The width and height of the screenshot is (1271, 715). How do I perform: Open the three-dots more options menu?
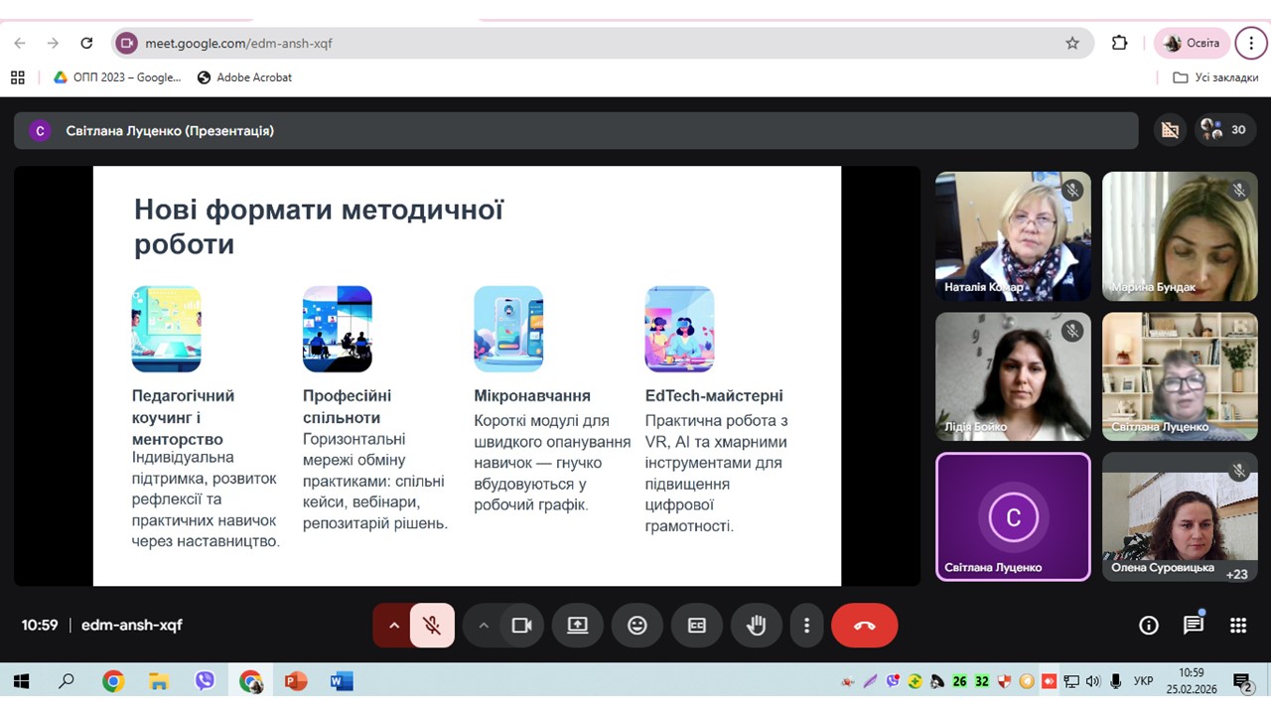[x=806, y=626]
